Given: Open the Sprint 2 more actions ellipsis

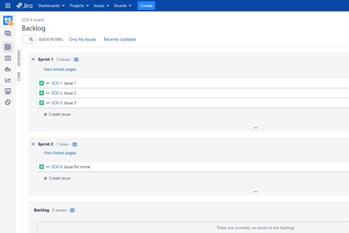Looking at the screenshot, I should tap(255, 191).
